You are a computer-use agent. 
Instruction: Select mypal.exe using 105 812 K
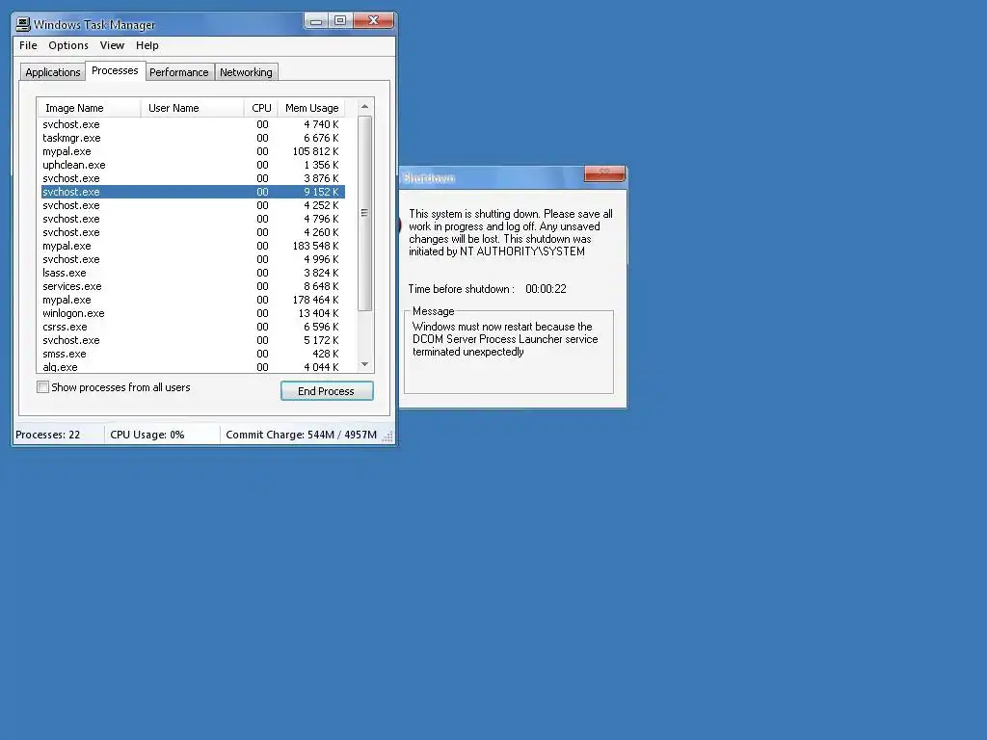click(193, 151)
